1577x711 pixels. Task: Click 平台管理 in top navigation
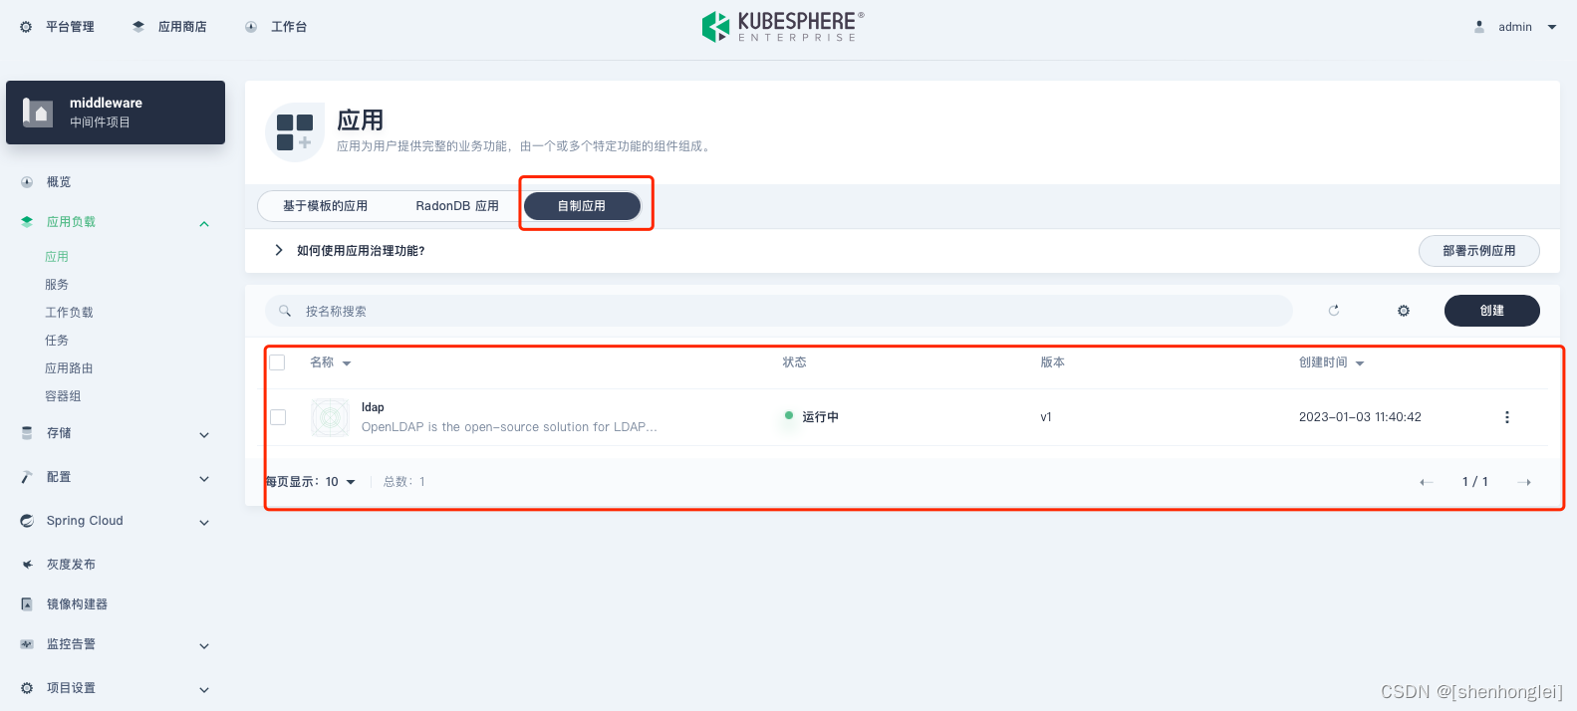click(x=70, y=27)
